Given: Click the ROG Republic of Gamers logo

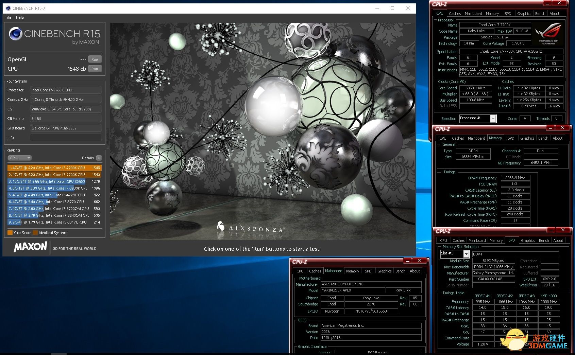Looking at the screenshot, I should point(548,34).
